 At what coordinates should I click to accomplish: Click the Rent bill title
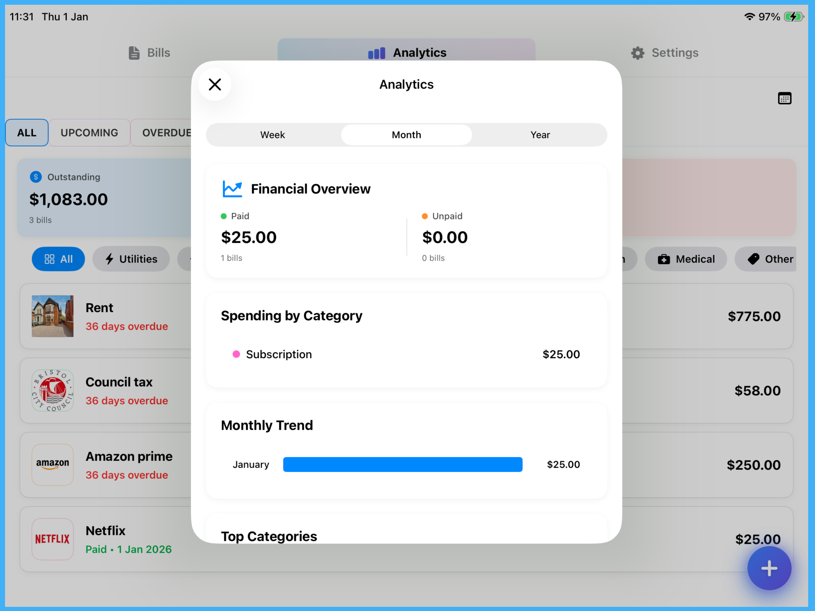click(x=100, y=308)
